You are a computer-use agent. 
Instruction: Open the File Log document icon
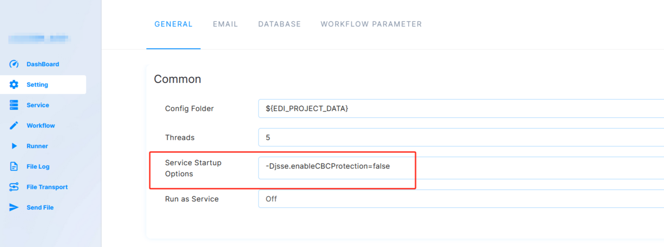(x=13, y=166)
